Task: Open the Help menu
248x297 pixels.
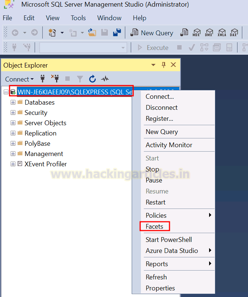Action: tap(139, 18)
